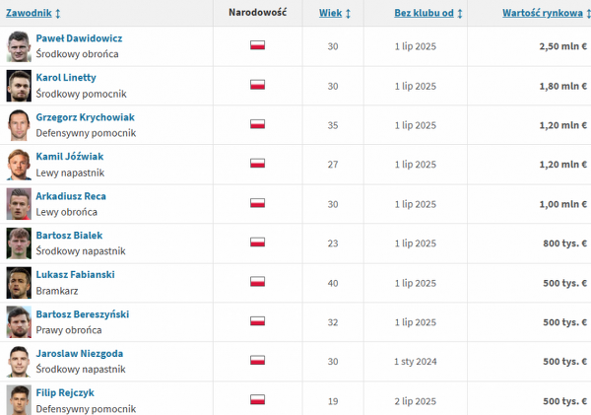The height and width of the screenshot is (415, 591).
Task: Click Paweł Dawidowicz's player photo
Action: click(x=19, y=46)
